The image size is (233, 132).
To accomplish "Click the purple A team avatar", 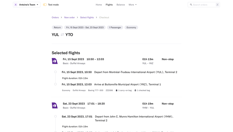I will coord(16,5).
